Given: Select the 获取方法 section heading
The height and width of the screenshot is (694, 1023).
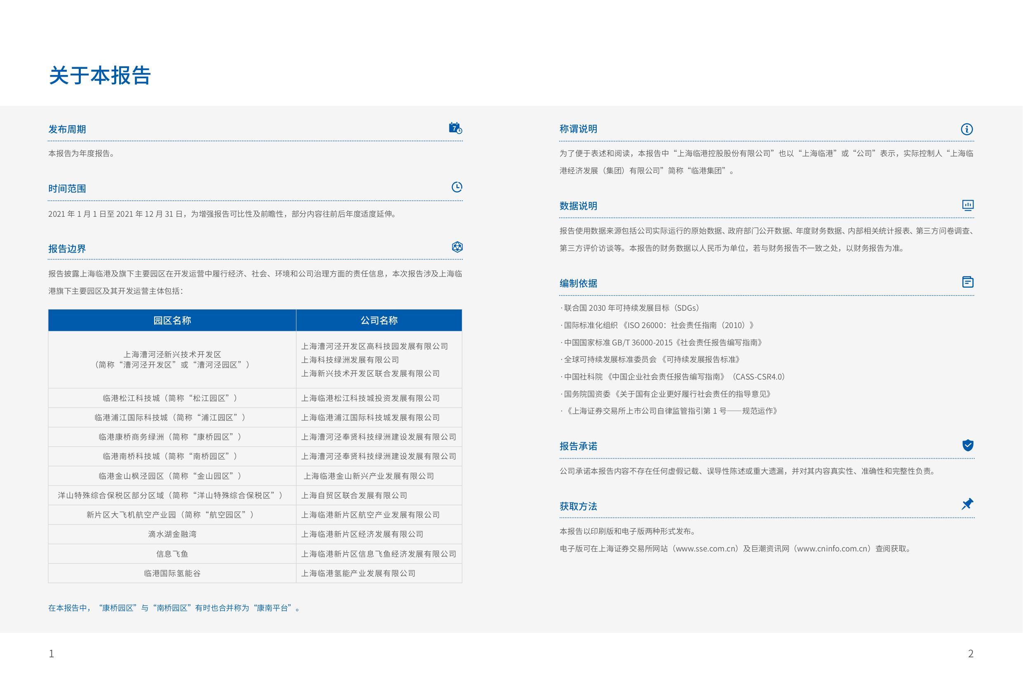Looking at the screenshot, I should point(578,506).
